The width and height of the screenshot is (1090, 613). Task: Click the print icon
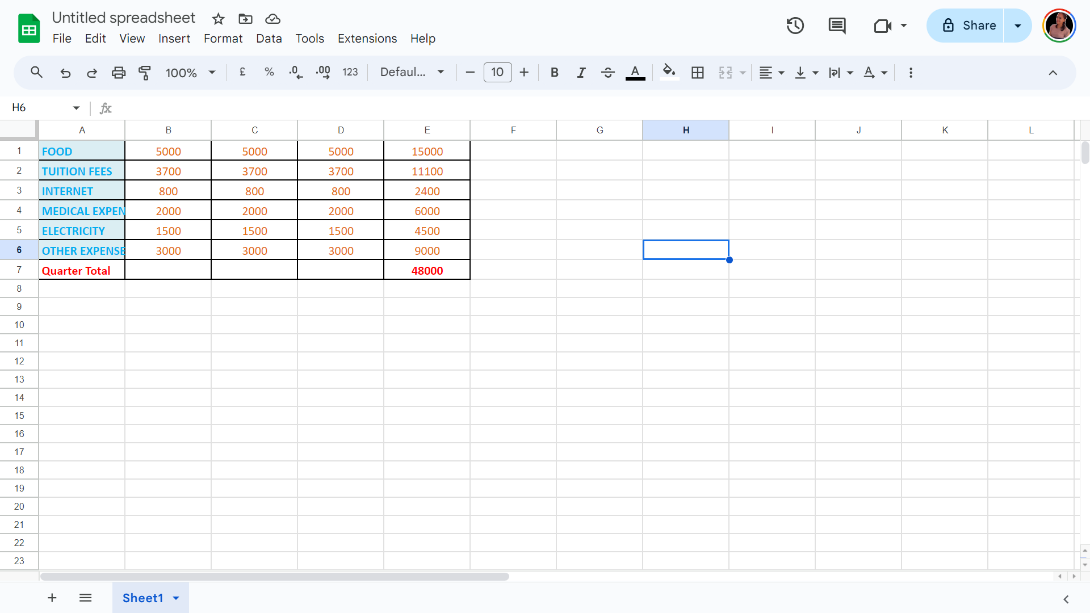(x=119, y=73)
